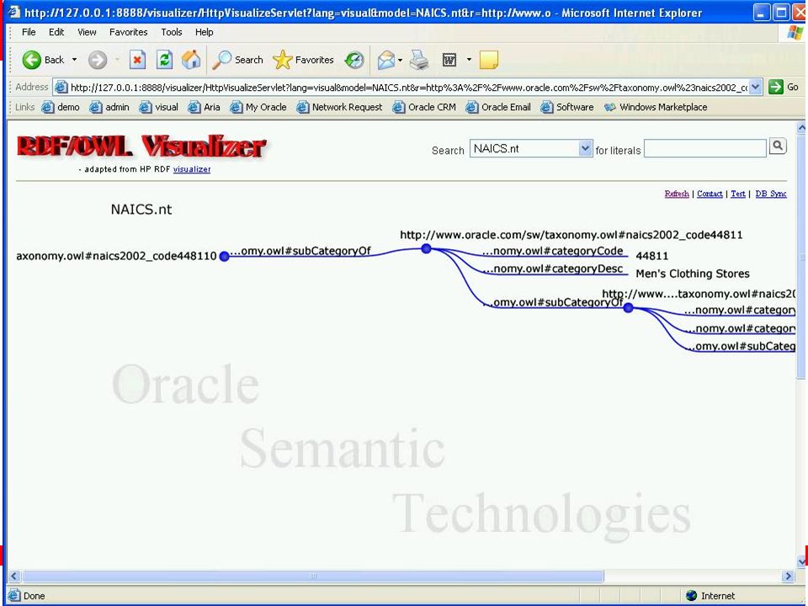
Task: Click the blue node for naics2002_code448110
Action: 224,256
